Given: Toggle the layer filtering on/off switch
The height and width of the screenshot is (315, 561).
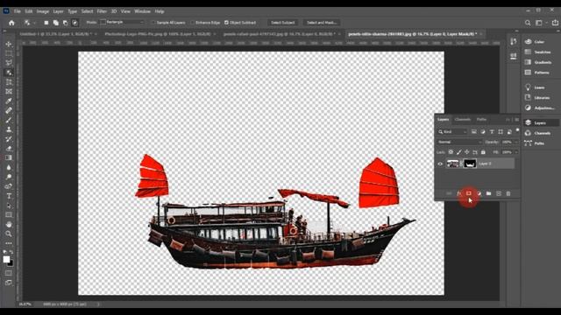Looking at the screenshot, I should (x=517, y=130).
